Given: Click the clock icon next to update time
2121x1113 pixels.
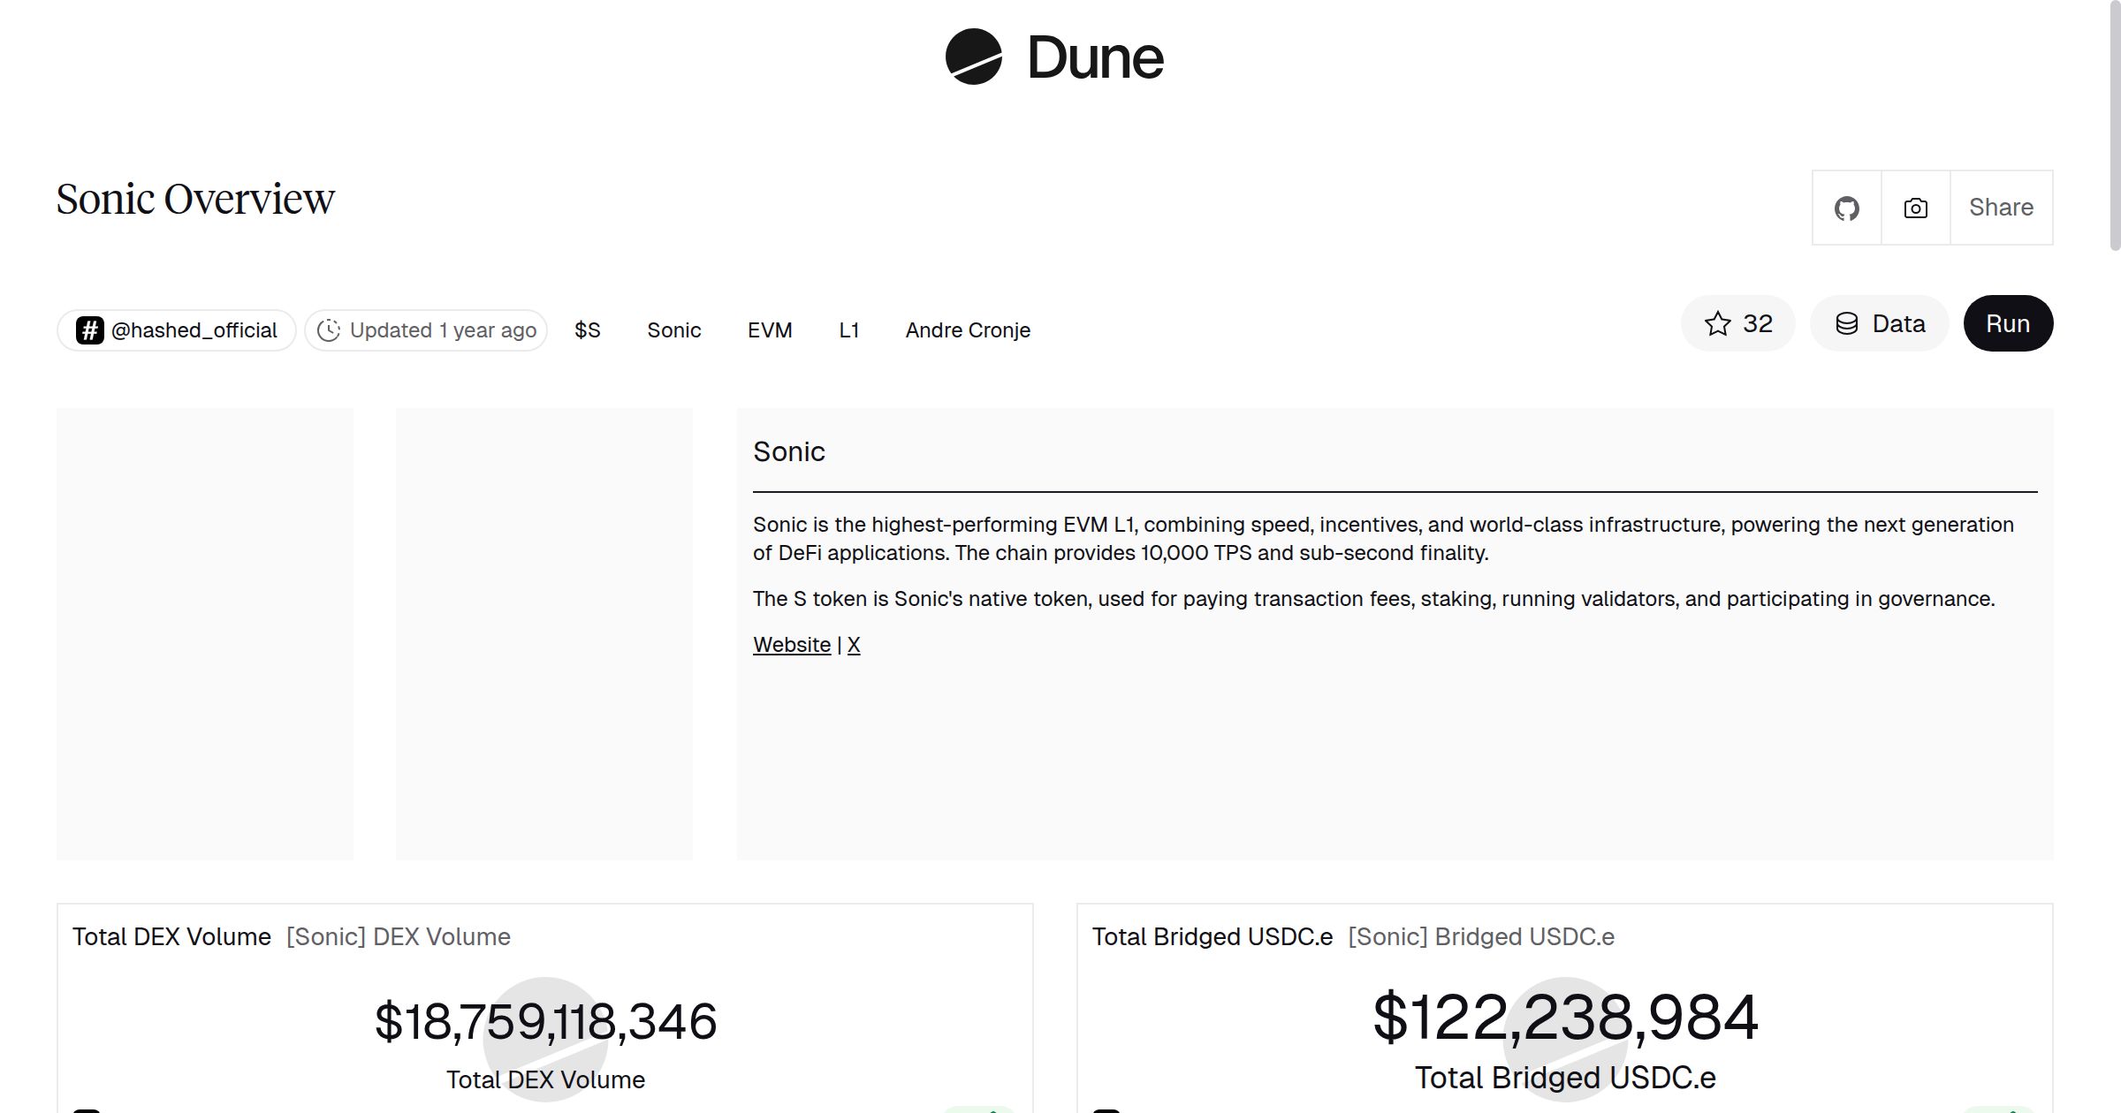Looking at the screenshot, I should click(329, 329).
